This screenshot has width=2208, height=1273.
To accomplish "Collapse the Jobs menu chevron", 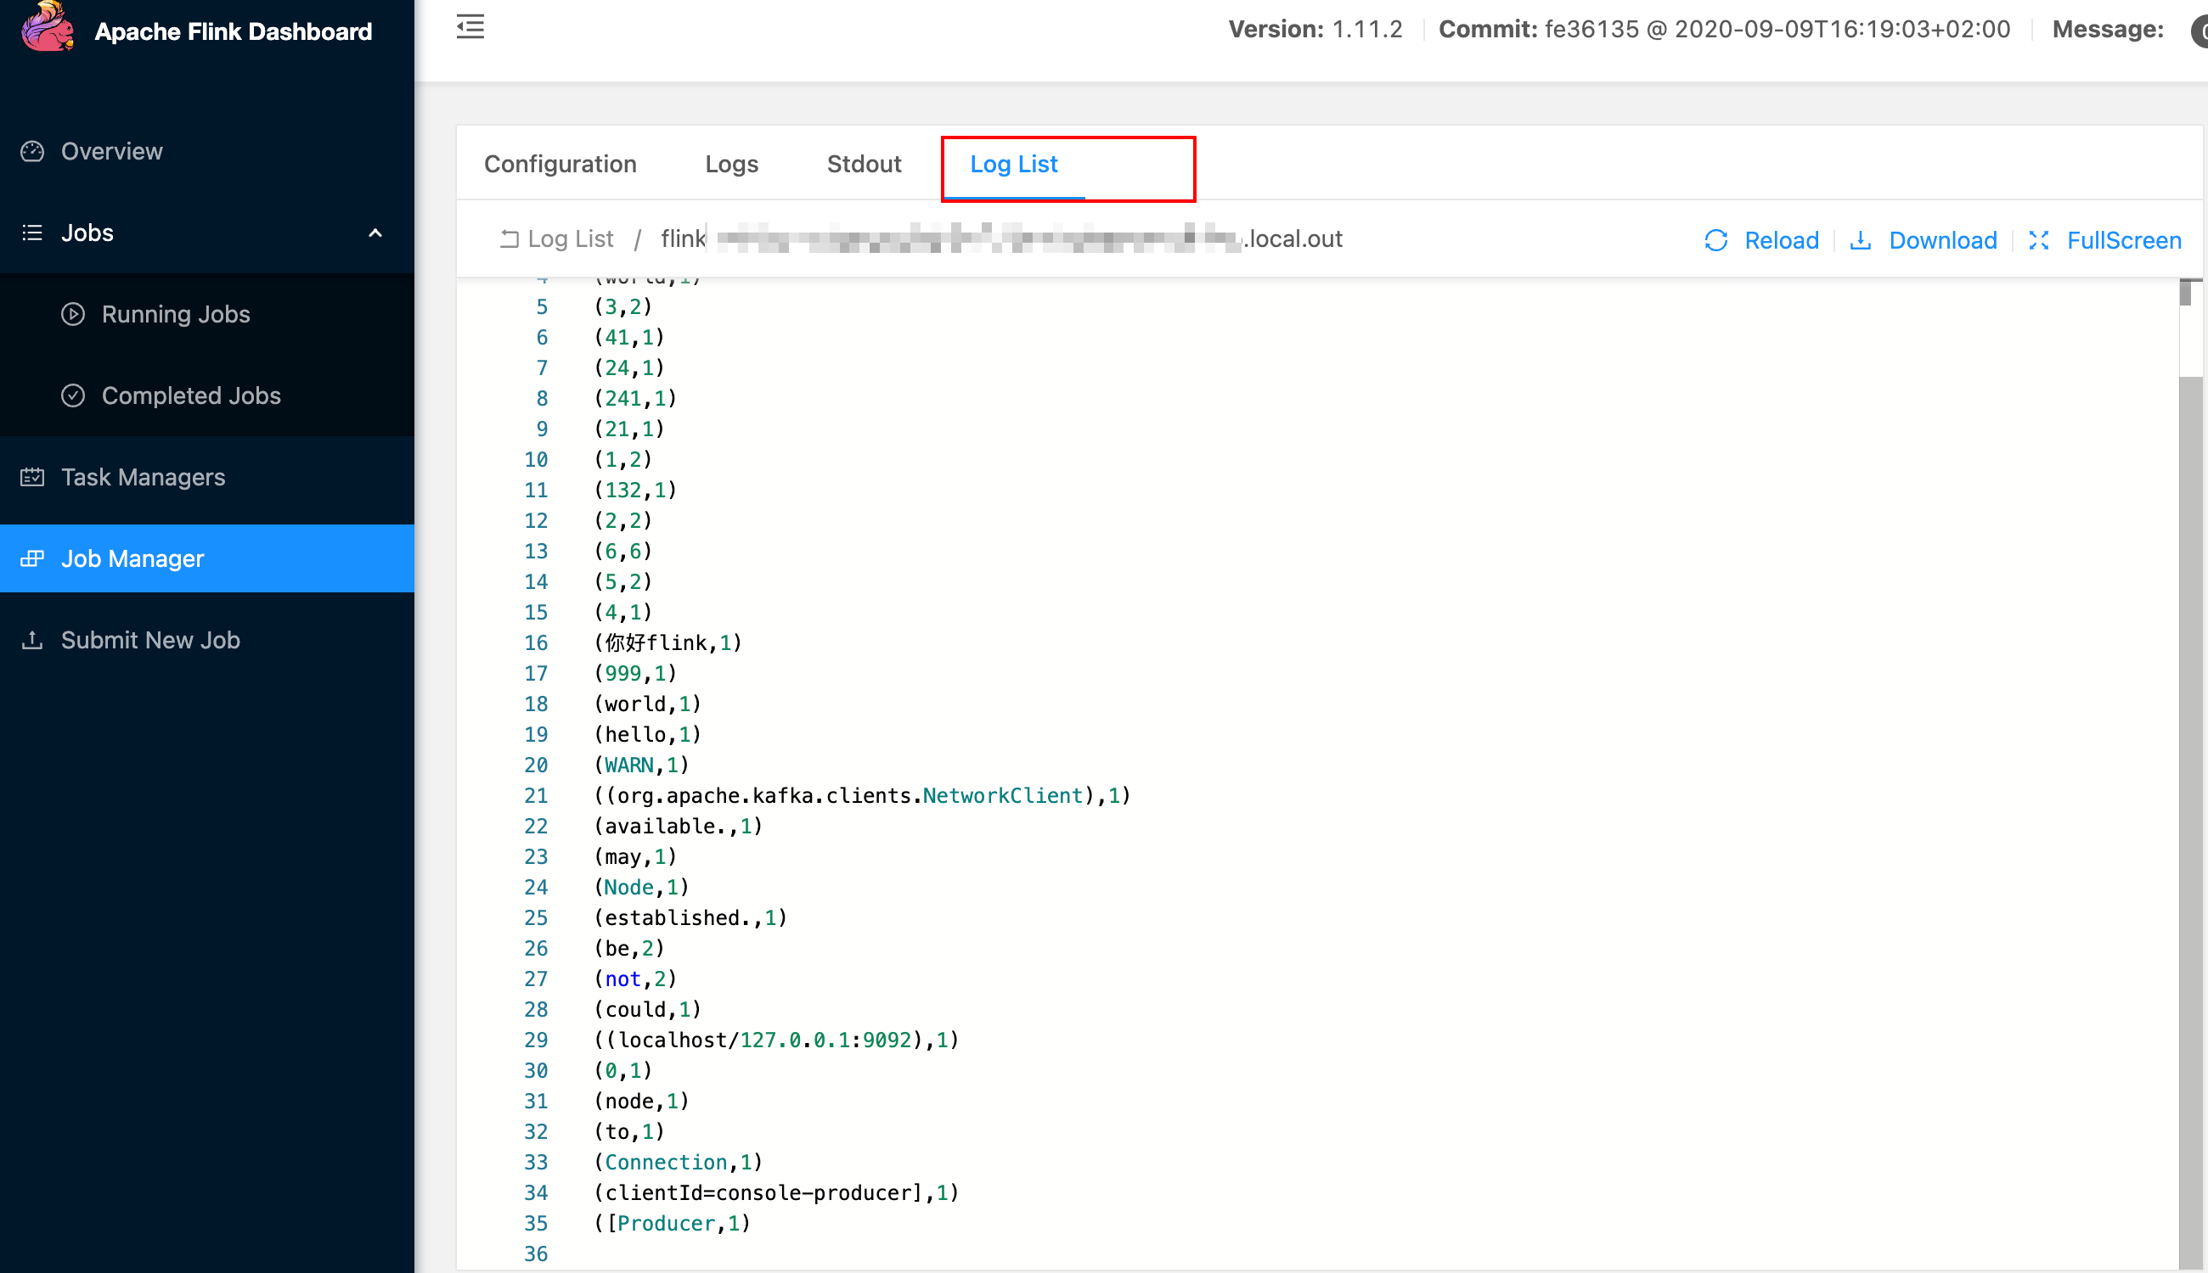I will tap(375, 233).
